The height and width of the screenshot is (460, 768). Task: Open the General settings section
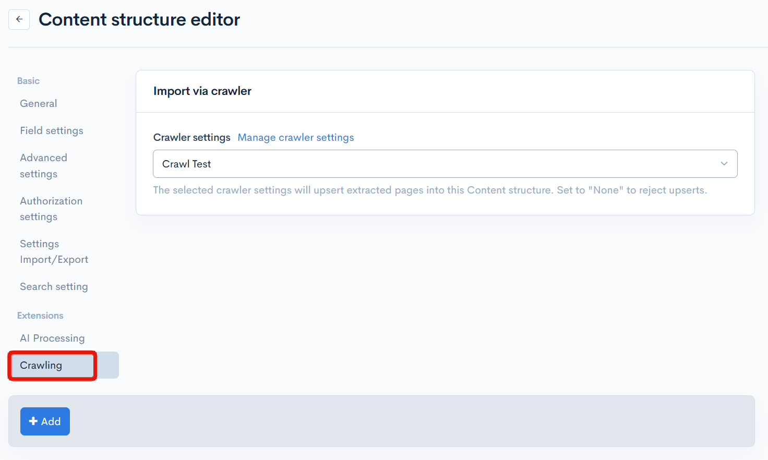(x=39, y=103)
